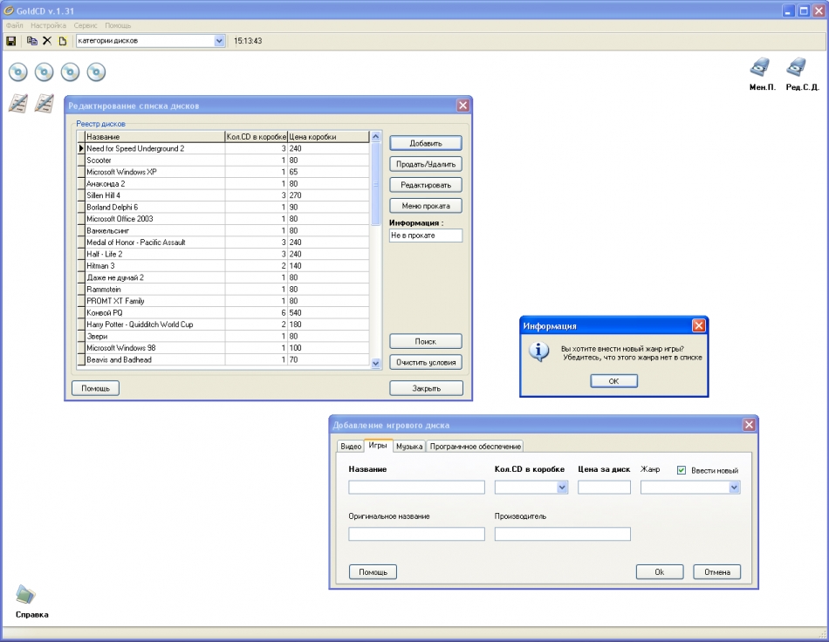
Task: Switch to the Музыка tab
Action: [x=409, y=447]
